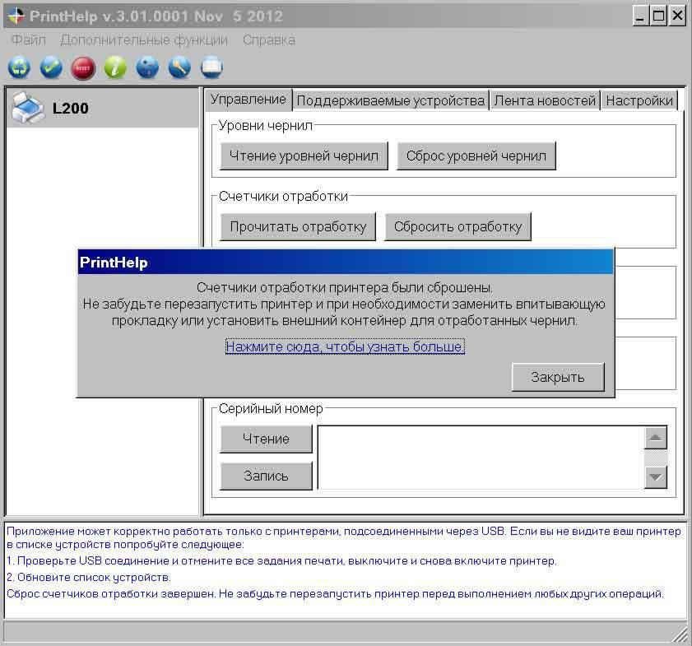The image size is (692, 646).
Task: Open the Лента новостей tab
Action: 545,100
